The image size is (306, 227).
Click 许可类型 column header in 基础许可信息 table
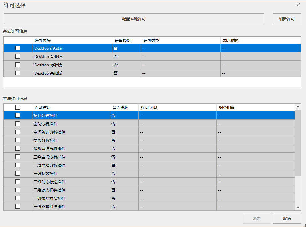point(181,40)
